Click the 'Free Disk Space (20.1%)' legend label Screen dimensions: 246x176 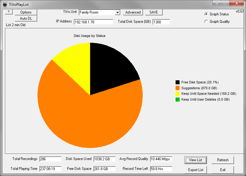tap(200, 82)
